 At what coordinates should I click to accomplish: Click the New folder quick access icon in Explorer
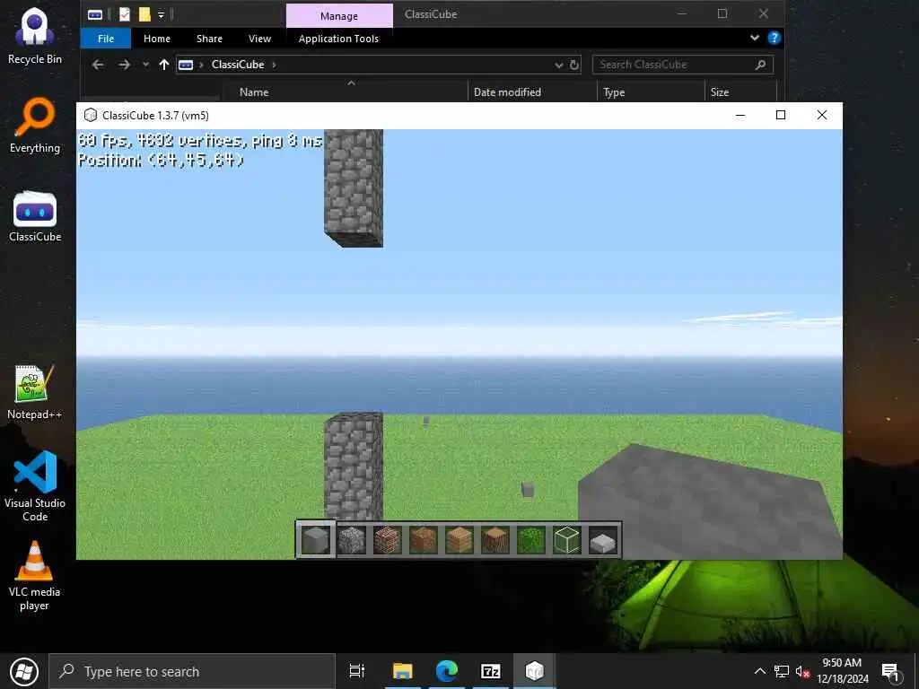[x=144, y=14]
